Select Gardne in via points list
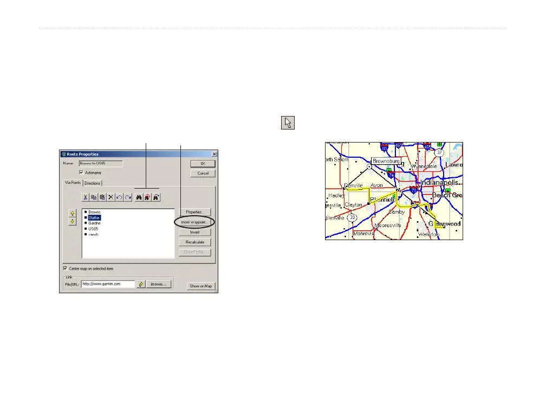This screenshot has width=546, height=400. coord(94,223)
